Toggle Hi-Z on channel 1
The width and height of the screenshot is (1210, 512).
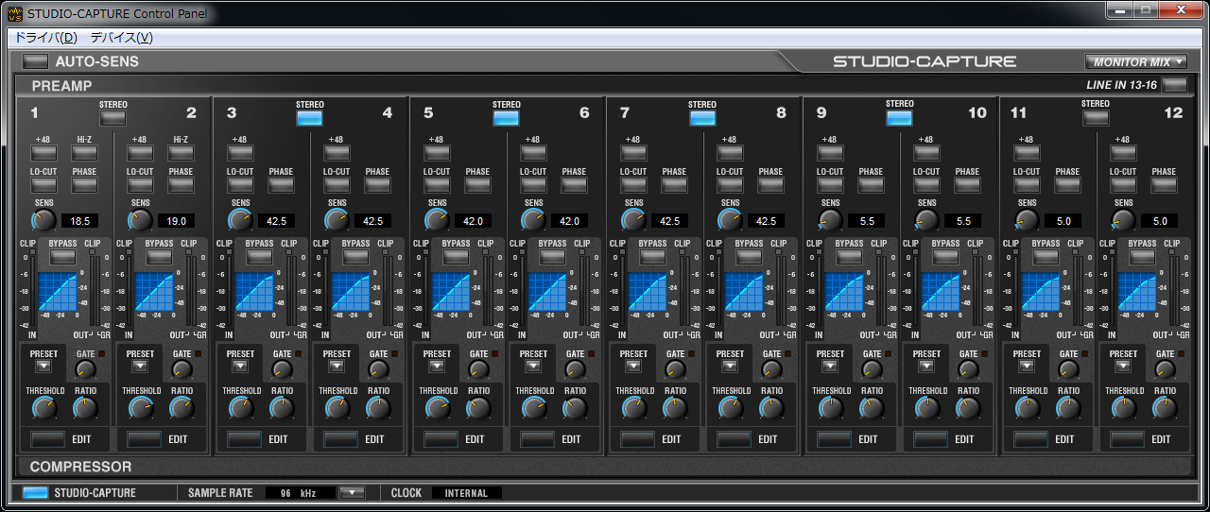pos(84,152)
